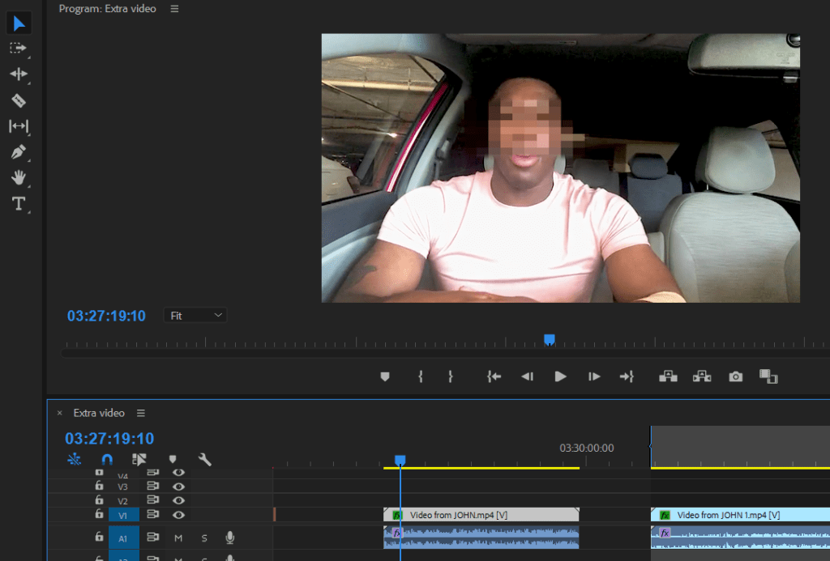This screenshot has height=561, width=830.
Task: Open timeline settings wrench icon
Action: [205, 460]
